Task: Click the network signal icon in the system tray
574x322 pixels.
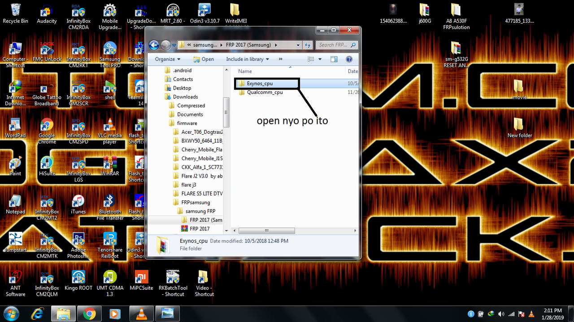Action: click(x=511, y=314)
